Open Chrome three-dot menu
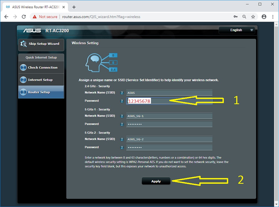 pyautogui.click(x=273, y=17)
